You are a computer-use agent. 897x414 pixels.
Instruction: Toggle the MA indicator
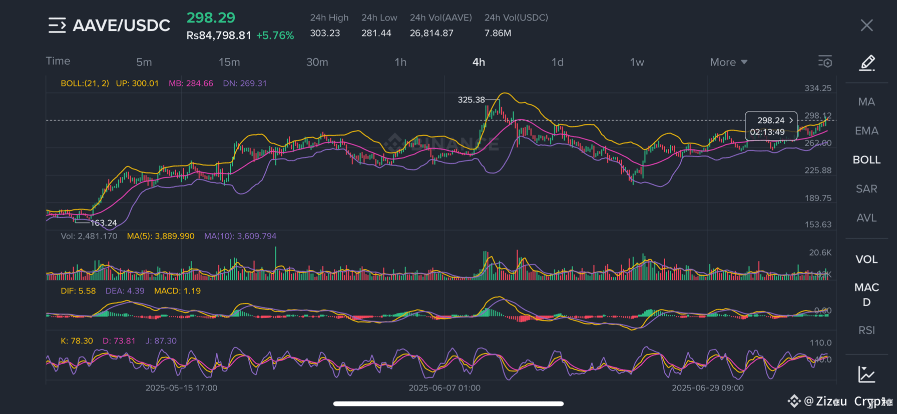pos(866,102)
